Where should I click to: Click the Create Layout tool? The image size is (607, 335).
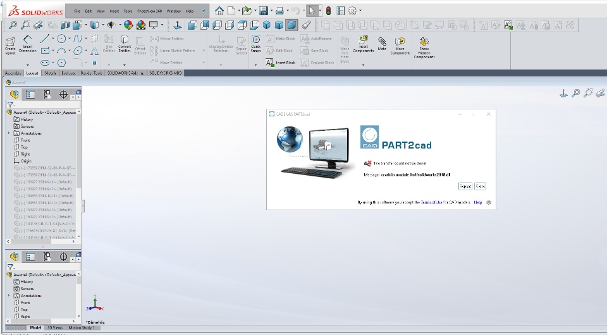click(x=11, y=46)
